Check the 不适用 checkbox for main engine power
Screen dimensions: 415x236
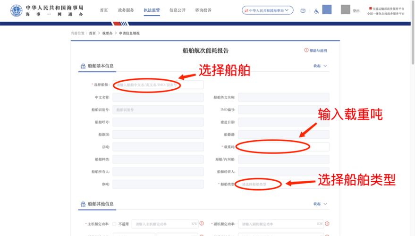114,224
